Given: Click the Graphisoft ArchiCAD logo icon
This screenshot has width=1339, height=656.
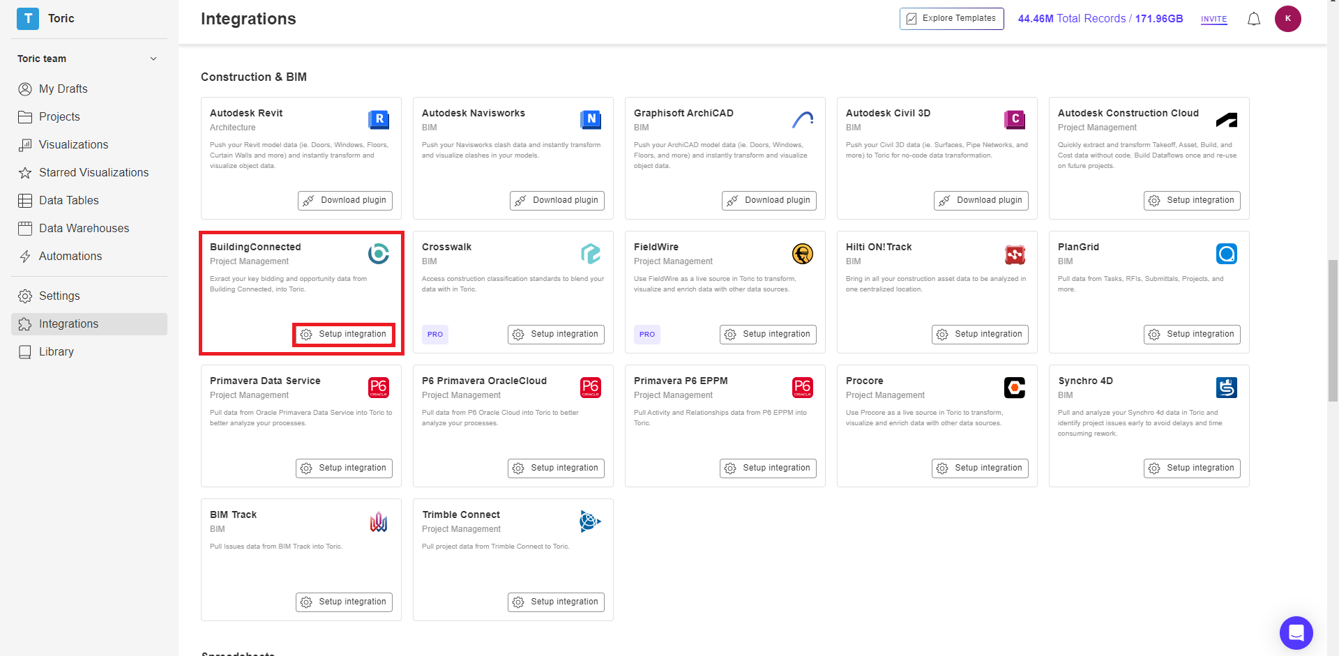Looking at the screenshot, I should [803, 120].
